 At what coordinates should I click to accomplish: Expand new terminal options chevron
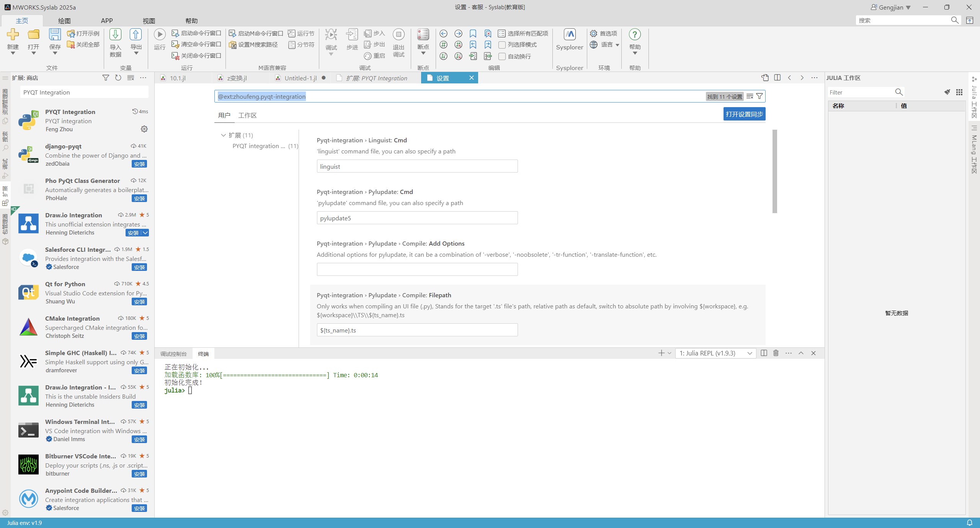670,353
